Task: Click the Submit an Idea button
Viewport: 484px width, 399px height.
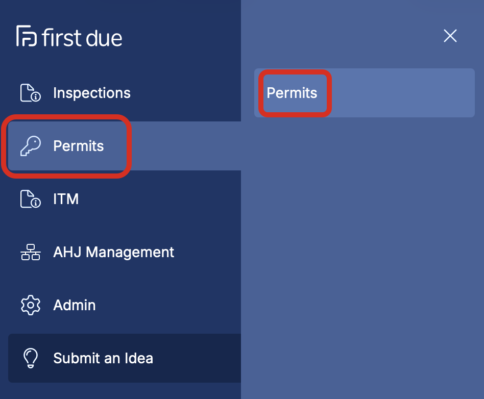Action: click(125, 358)
